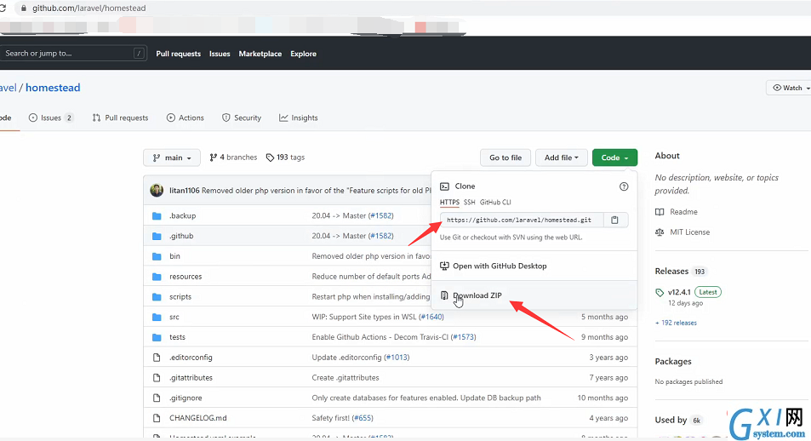Click the CHANGELOG.md file icon
Image resolution: width=811 pixels, height=441 pixels.
click(x=157, y=418)
